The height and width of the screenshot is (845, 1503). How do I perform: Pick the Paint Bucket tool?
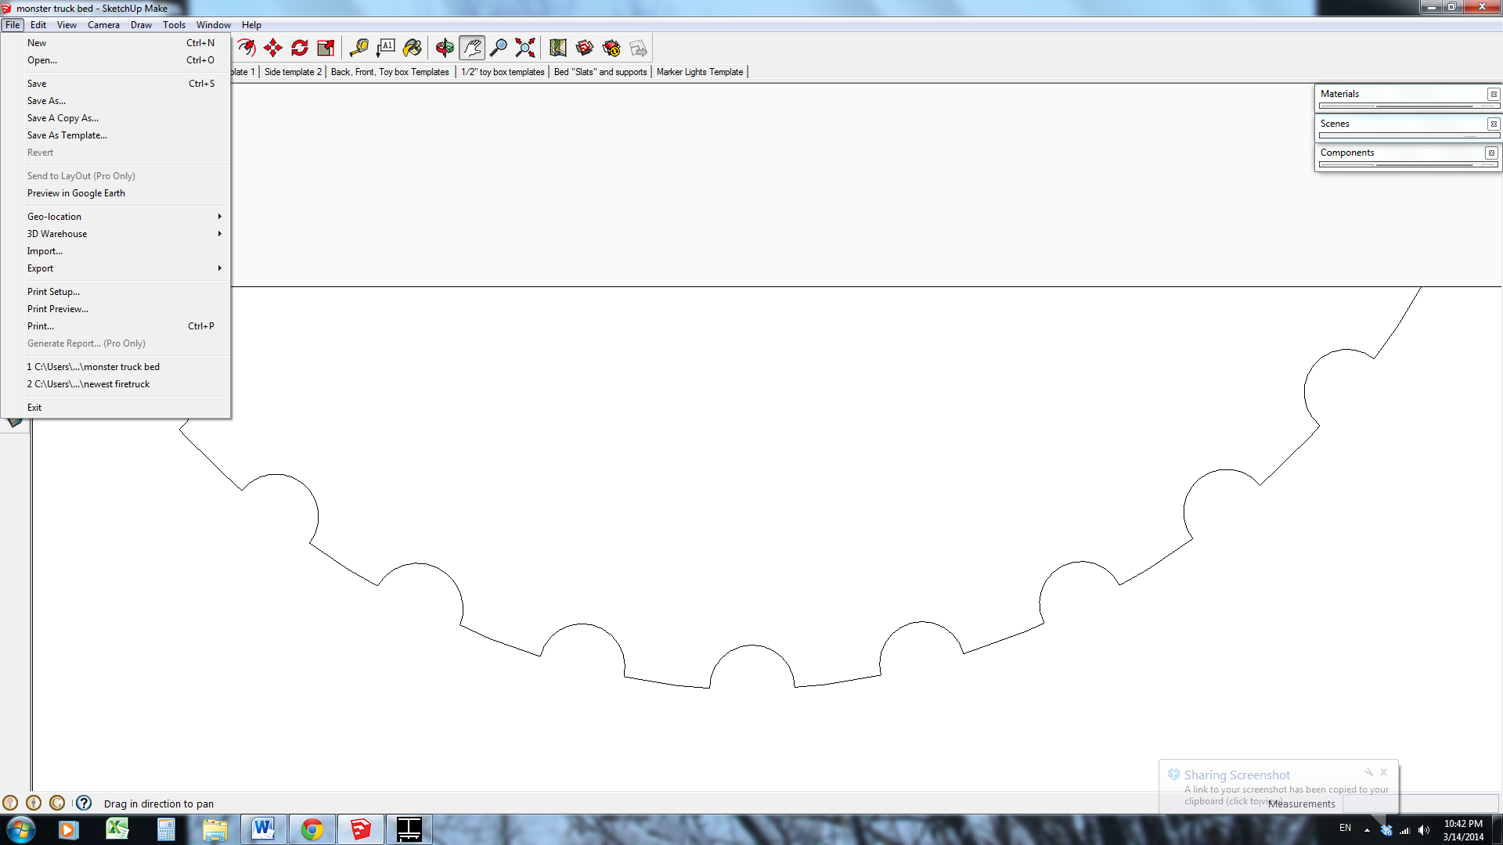412,49
